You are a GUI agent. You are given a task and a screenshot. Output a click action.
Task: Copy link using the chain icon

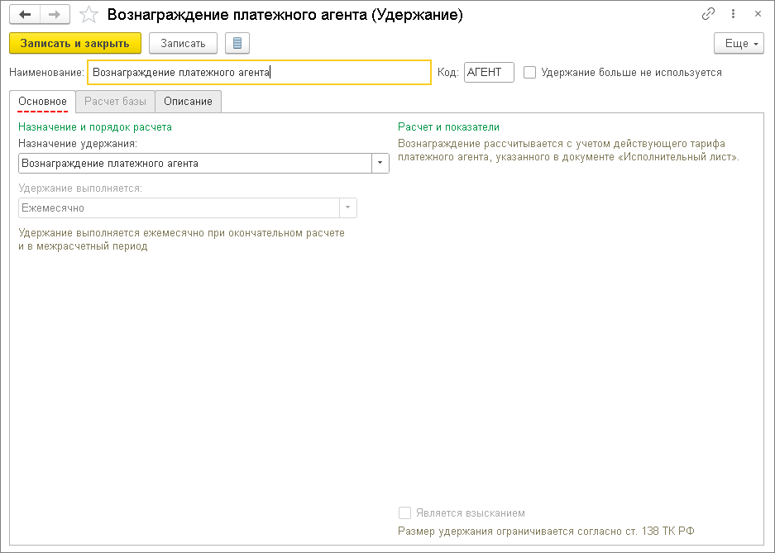pyautogui.click(x=708, y=15)
